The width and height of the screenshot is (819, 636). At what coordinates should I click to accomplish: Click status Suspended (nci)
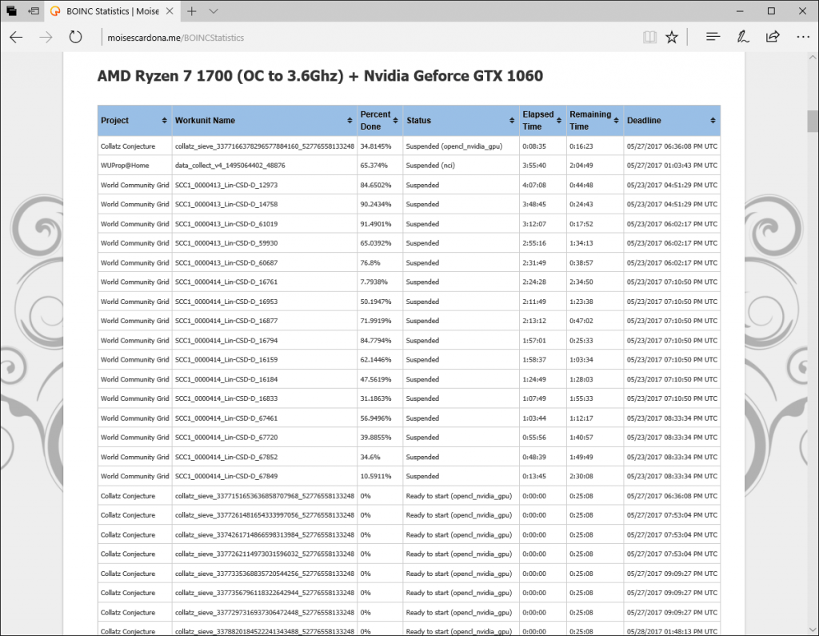click(430, 166)
